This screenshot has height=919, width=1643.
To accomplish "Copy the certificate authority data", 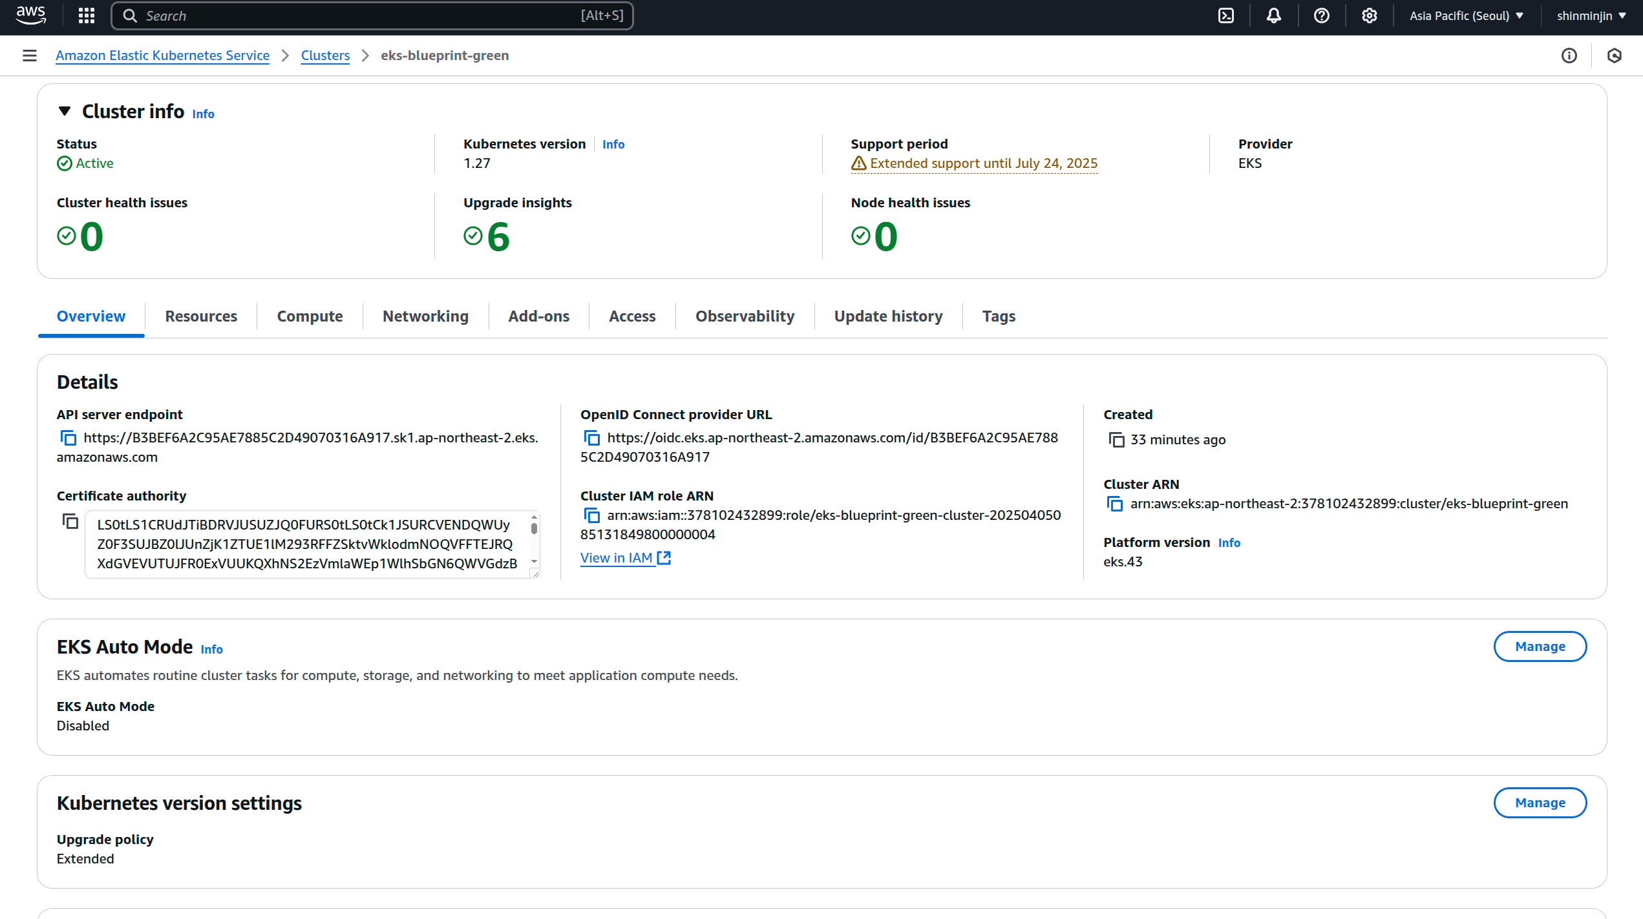I will (70, 521).
